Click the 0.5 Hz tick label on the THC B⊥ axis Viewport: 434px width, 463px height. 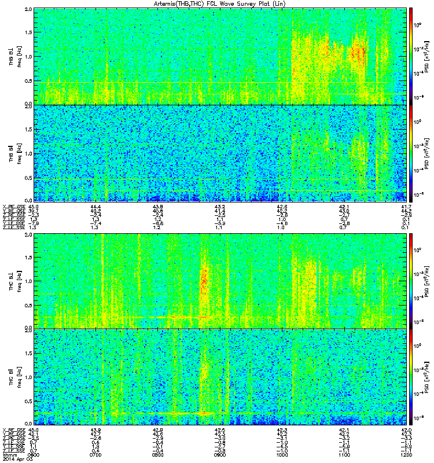(28, 306)
